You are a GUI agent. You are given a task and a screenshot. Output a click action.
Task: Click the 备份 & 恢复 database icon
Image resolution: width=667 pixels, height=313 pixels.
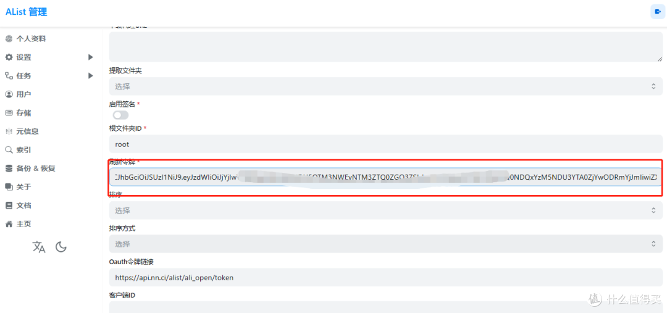(9, 169)
